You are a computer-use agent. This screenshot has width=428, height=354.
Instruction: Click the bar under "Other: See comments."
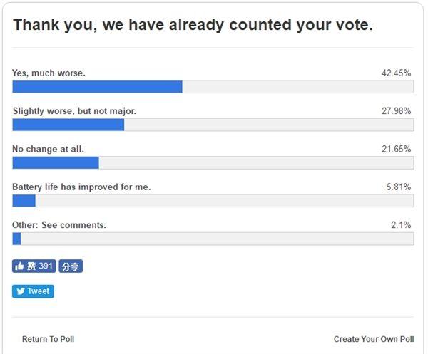pos(213,239)
